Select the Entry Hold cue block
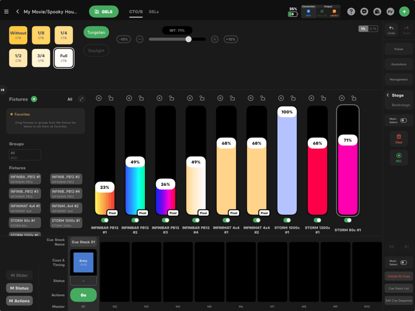This screenshot has height=311, width=415. point(84,262)
